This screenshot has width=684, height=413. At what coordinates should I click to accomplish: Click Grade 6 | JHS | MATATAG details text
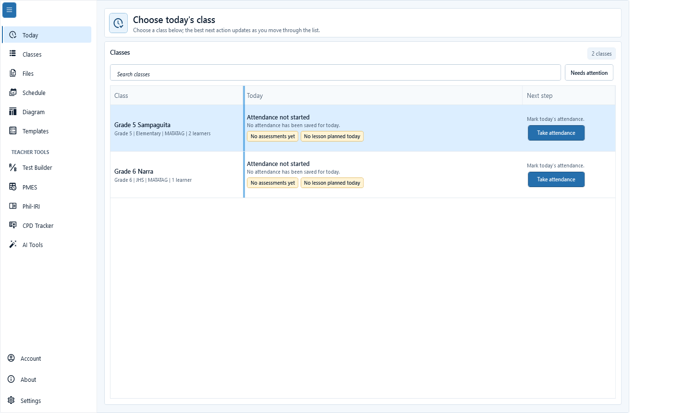(153, 180)
